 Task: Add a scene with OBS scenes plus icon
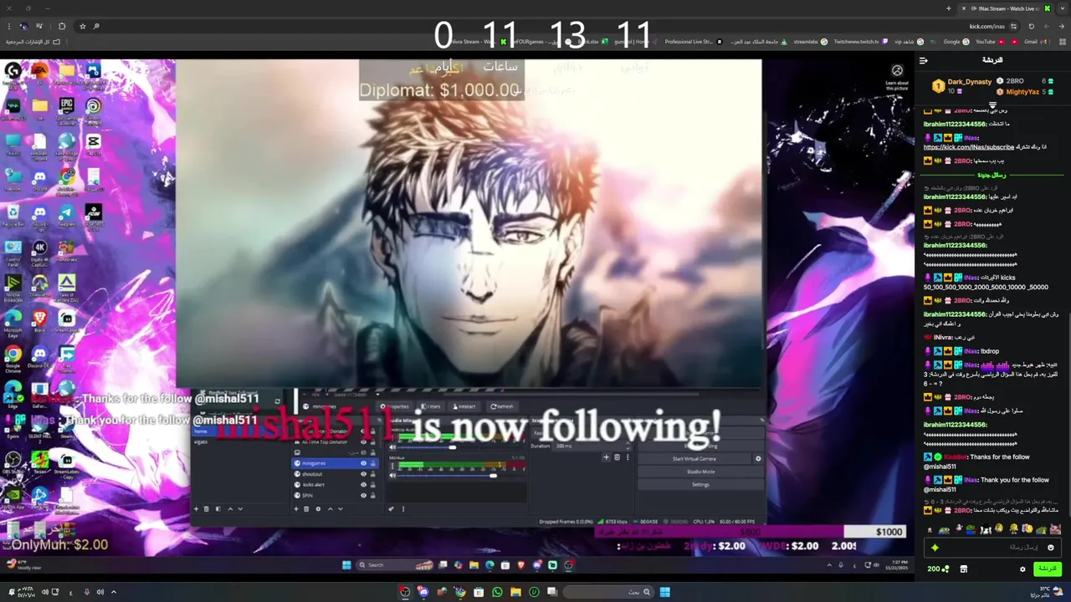point(197,508)
